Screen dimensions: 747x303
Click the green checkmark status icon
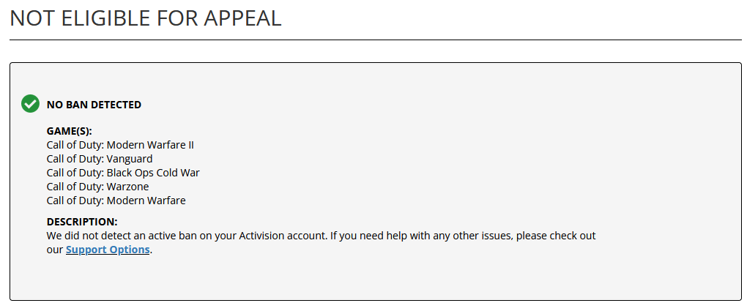pos(30,104)
